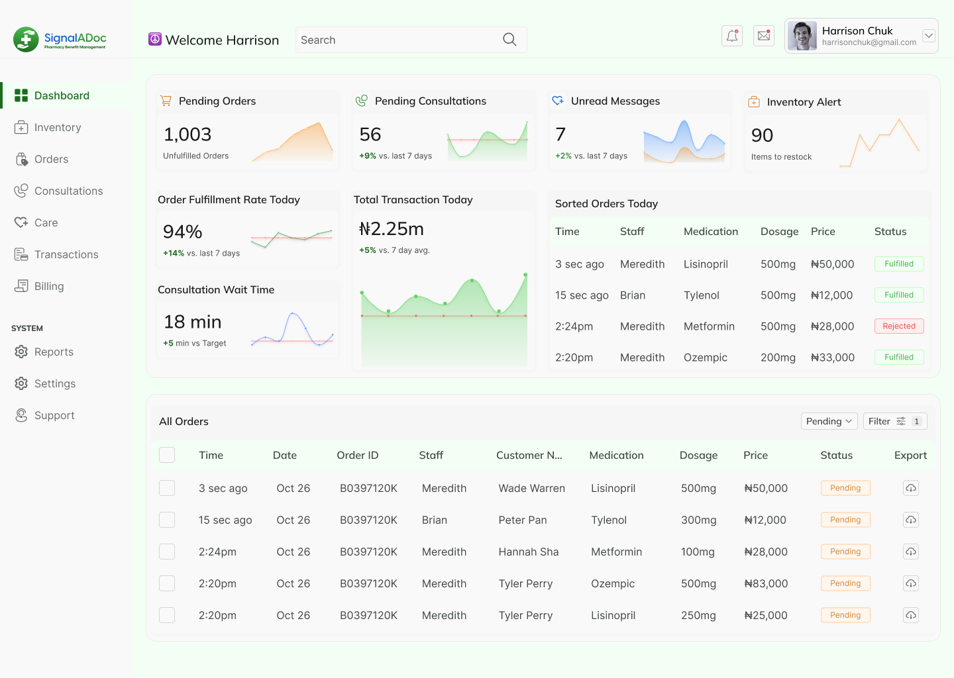Export the Peter Pan order row
954x678 pixels.
click(x=911, y=520)
